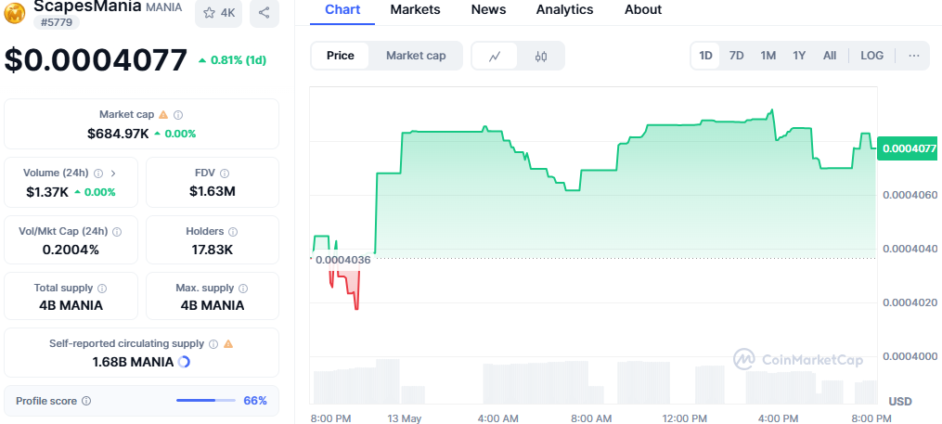This screenshot has height=424, width=942.
Task: Click the Profile score progress bar
Action: click(205, 401)
